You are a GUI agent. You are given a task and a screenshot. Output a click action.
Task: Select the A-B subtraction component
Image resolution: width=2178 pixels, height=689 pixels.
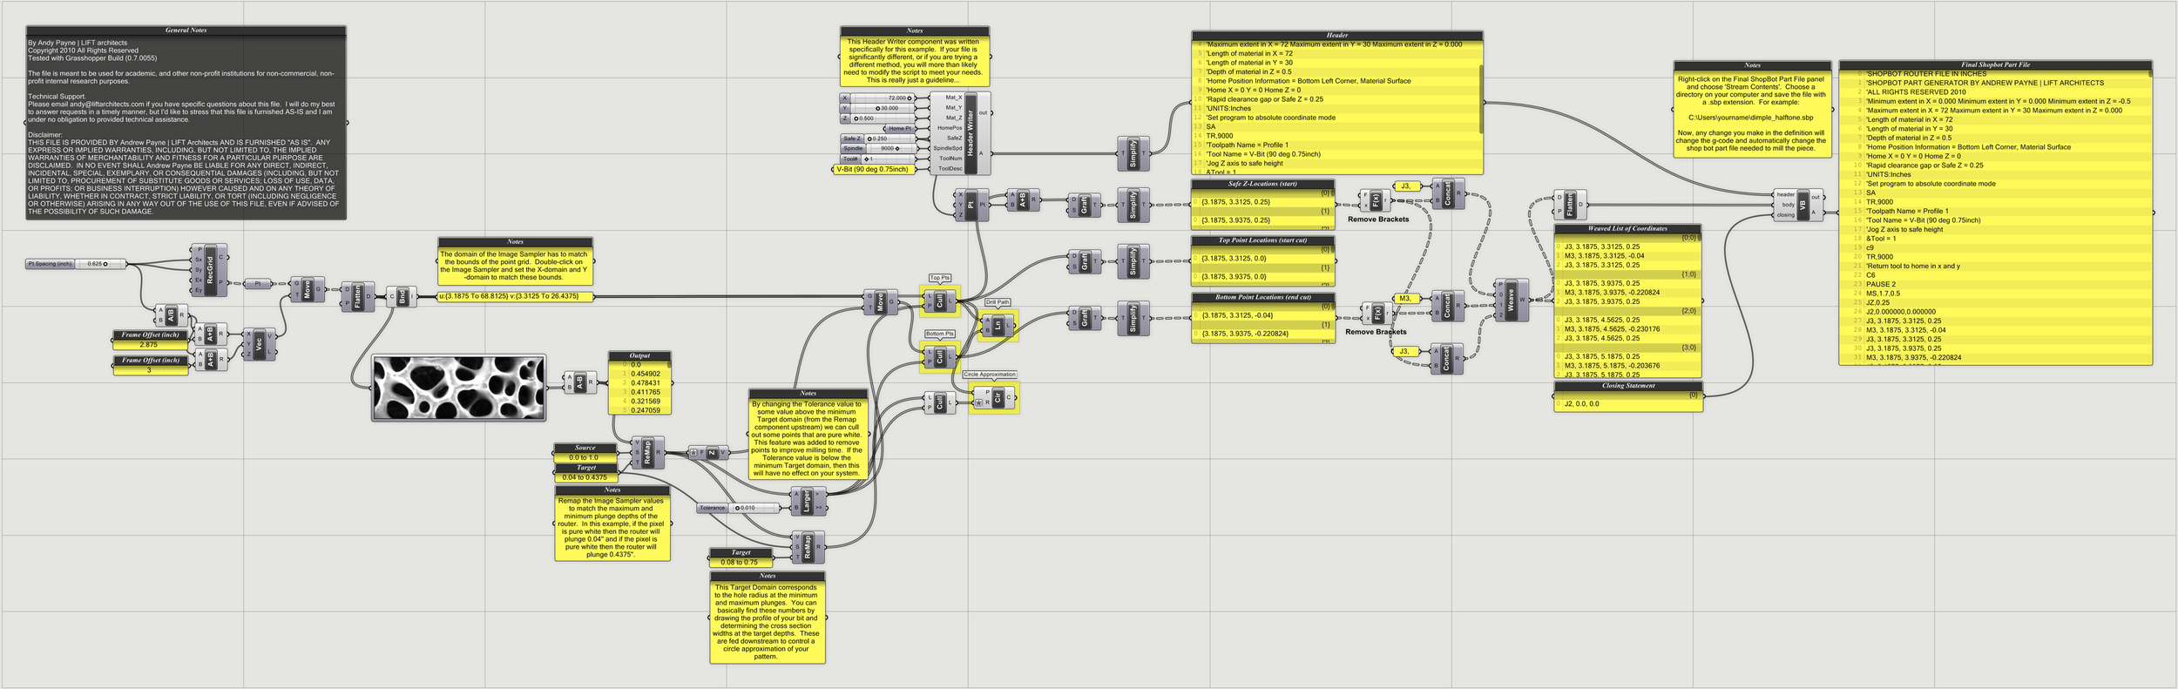pos(579,382)
